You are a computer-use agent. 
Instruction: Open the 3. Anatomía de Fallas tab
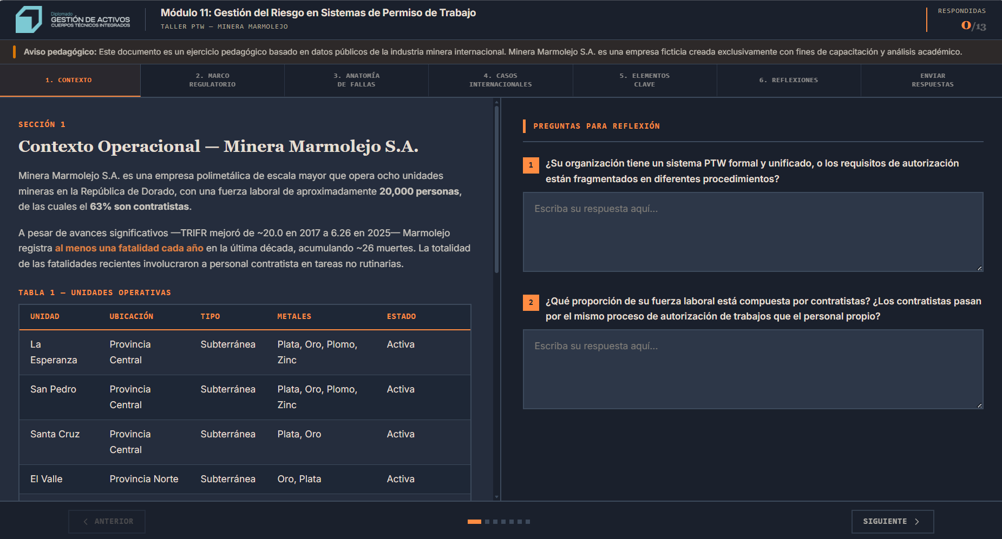tap(356, 80)
